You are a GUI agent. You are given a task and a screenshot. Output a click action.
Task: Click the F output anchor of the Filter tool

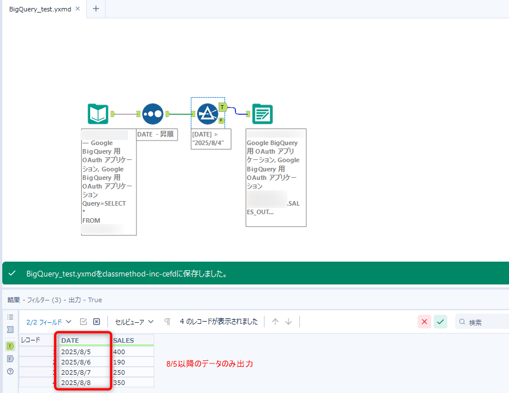click(x=222, y=120)
